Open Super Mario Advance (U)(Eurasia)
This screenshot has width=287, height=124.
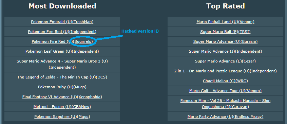[x=226, y=41]
